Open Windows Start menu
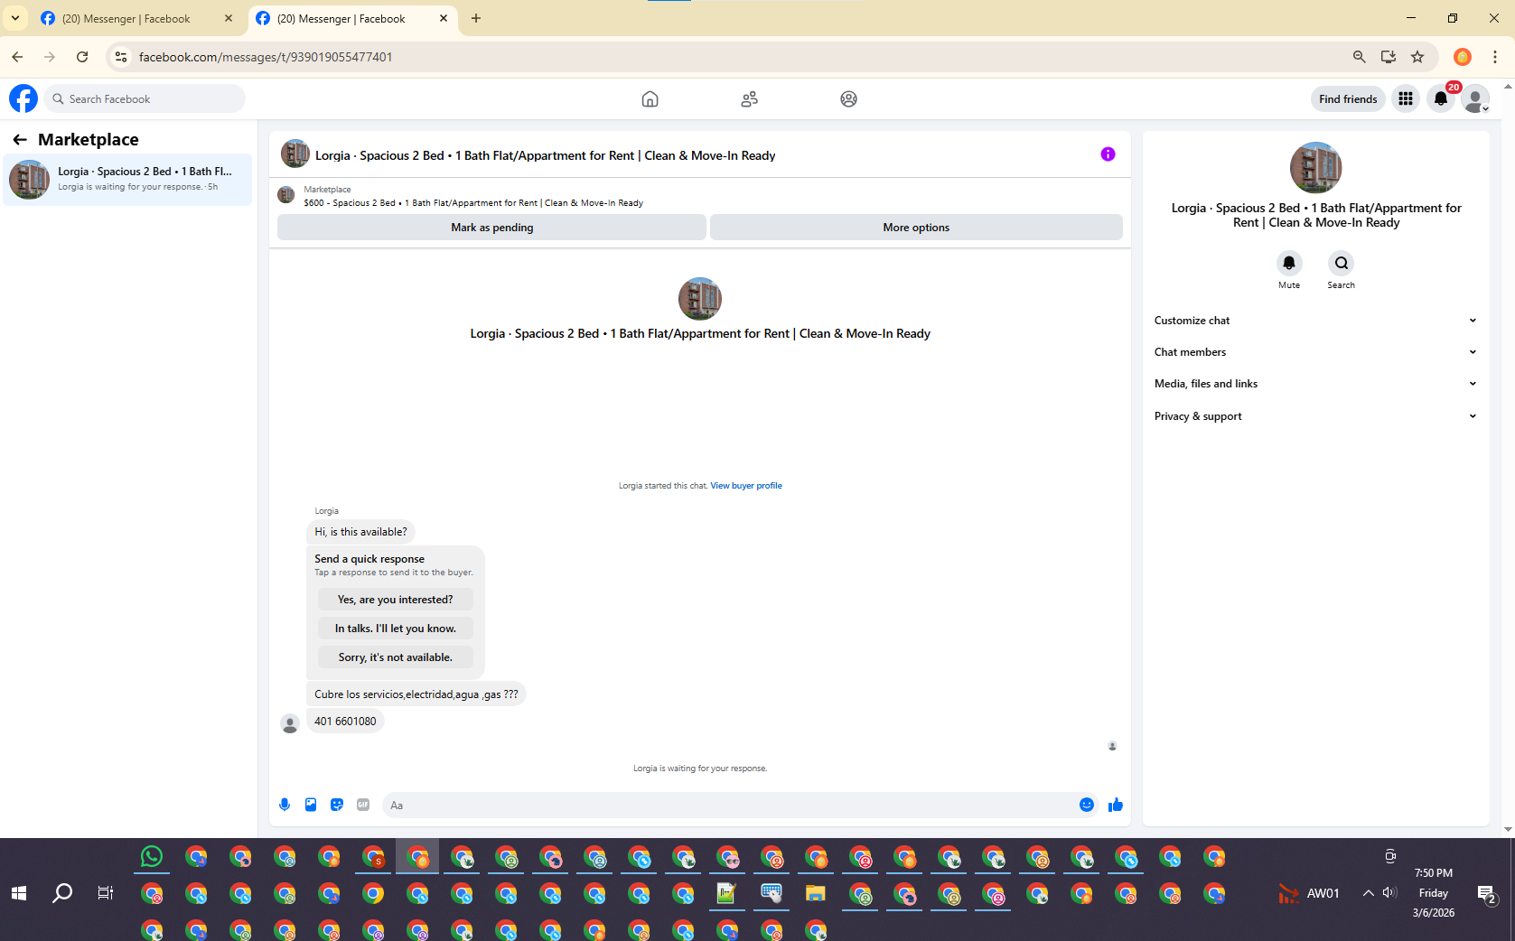Image resolution: width=1515 pixels, height=941 pixels. pos(19,893)
